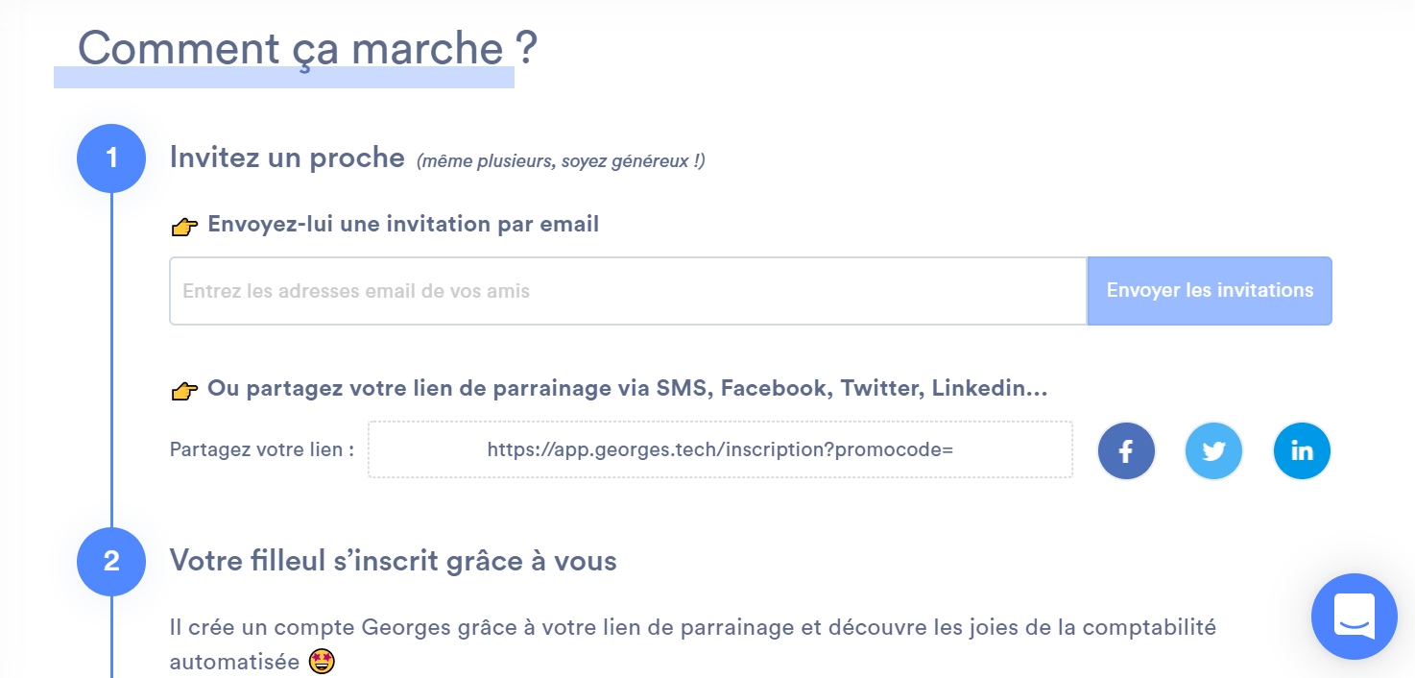Select the referral link URL box
The height and width of the screenshot is (678, 1415).
[x=720, y=449]
